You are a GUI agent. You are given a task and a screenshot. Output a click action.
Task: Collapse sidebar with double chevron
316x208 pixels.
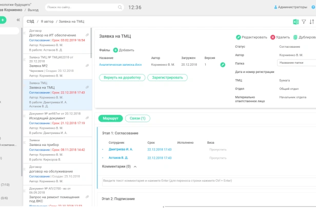coord(18,20)
